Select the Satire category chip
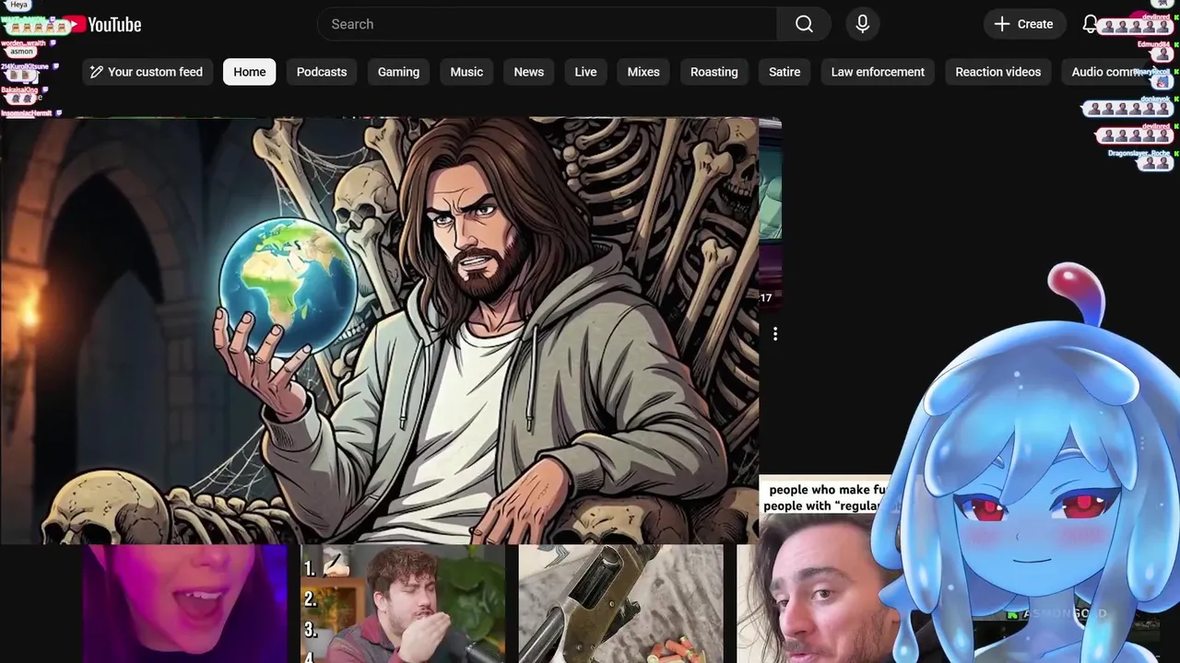The width and height of the screenshot is (1180, 663). coord(785,72)
